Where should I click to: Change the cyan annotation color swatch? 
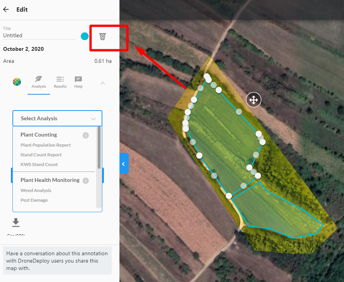coord(85,36)
